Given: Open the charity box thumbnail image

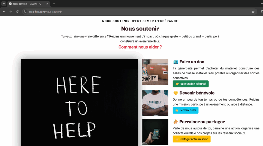Looking at the screenshot, I should point(155,72).
